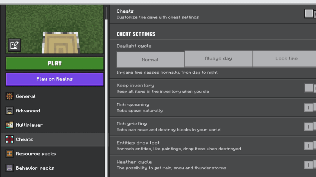Select Always day daylight option
316x177 pixels.
pos(219,59)
